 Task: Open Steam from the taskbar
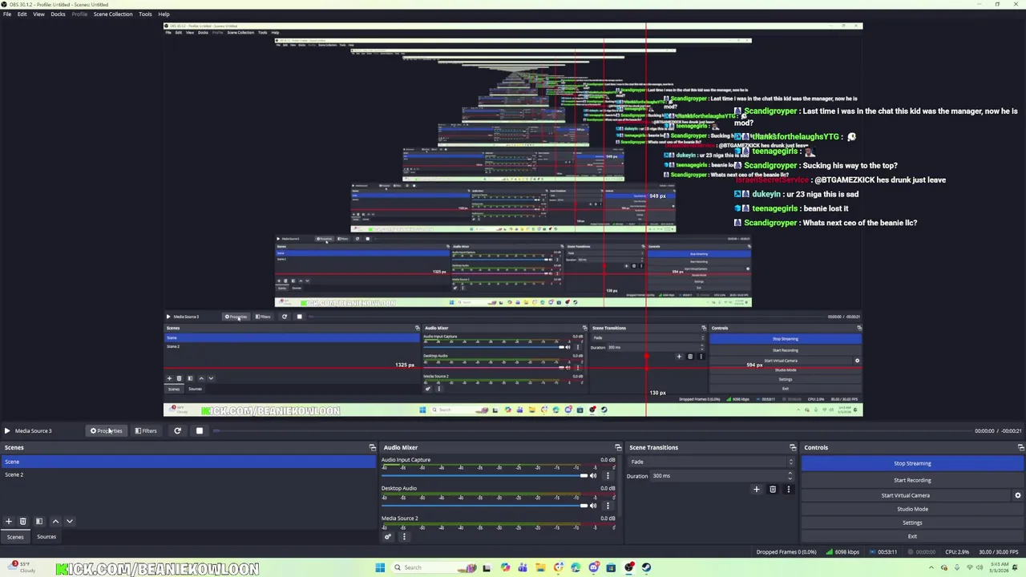point(646,567)
